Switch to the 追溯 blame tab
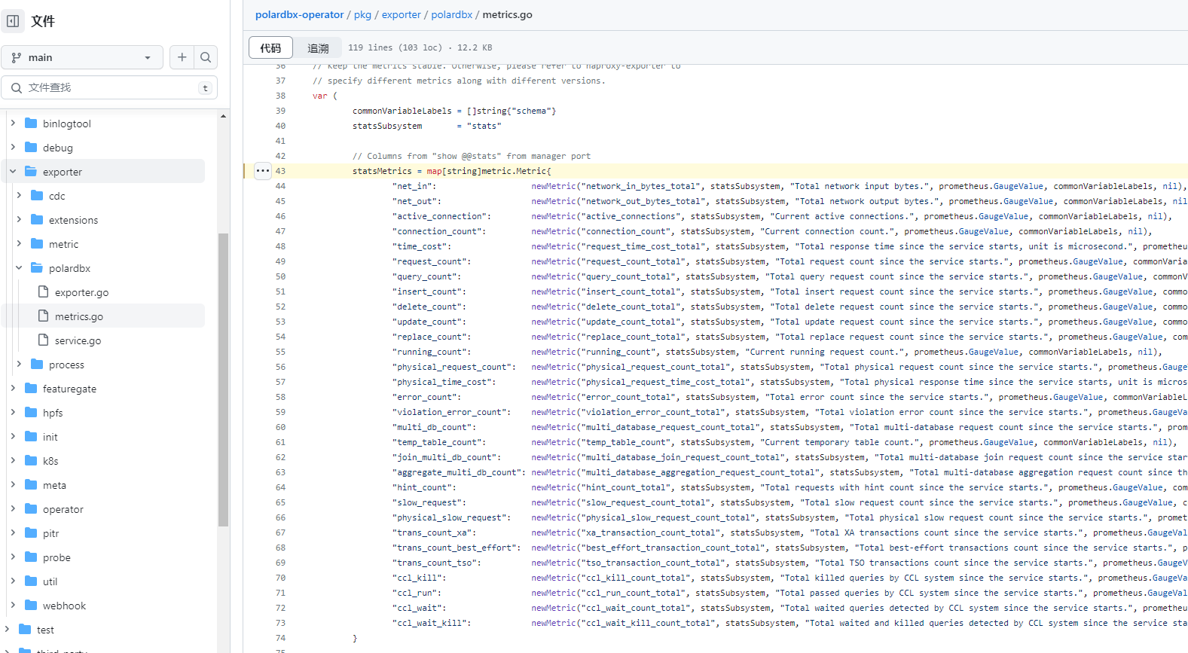 click(318, 47)
